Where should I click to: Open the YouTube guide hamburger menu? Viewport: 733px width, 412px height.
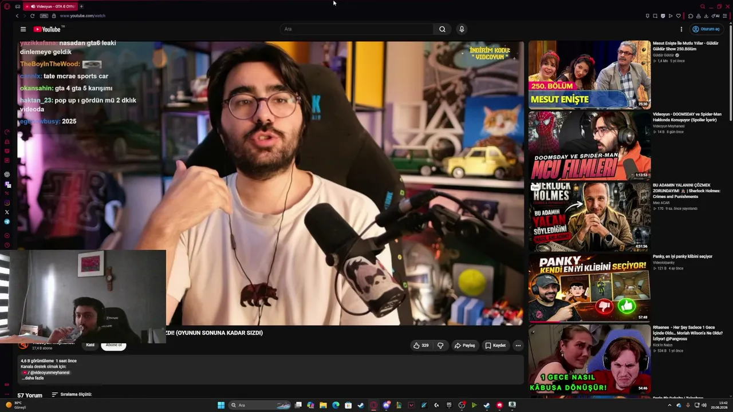(23, 29)
